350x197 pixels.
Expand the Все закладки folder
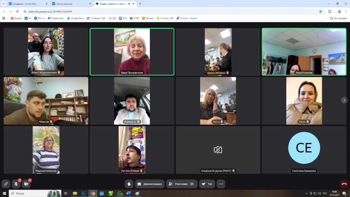pos(338,18)
